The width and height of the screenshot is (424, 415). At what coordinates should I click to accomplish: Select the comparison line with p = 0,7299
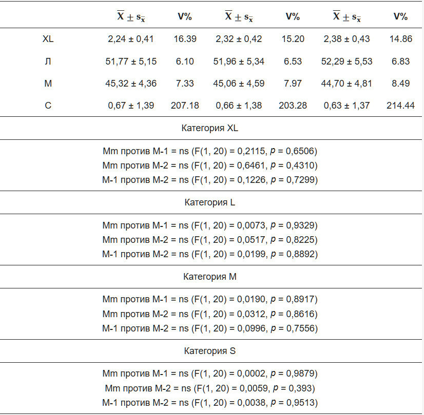tap(210, 180)
